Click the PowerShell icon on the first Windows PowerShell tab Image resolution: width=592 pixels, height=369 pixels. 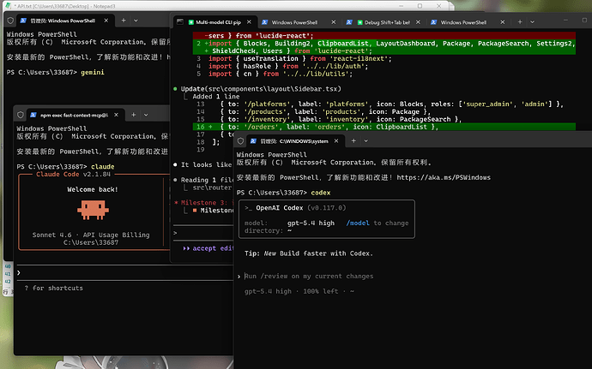(264, 22)
